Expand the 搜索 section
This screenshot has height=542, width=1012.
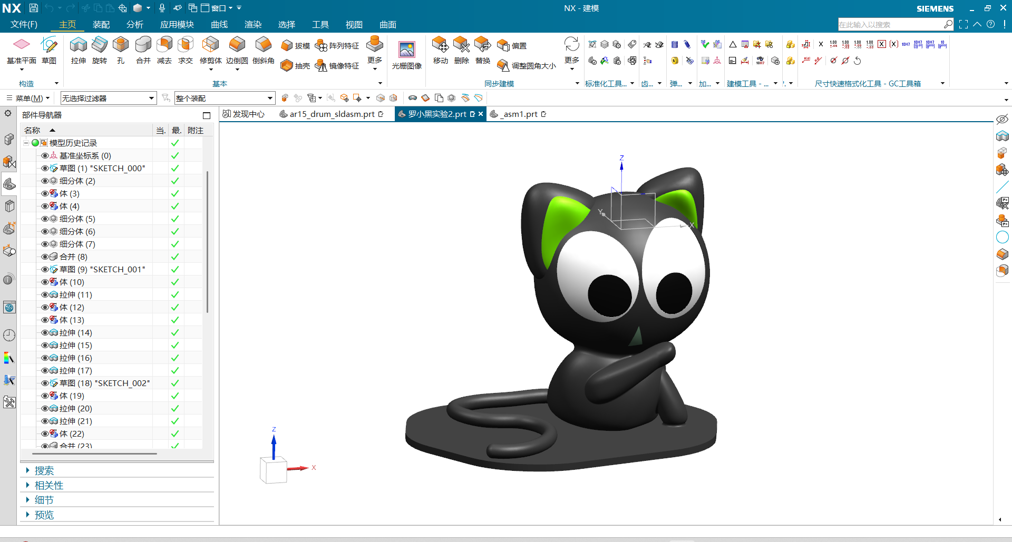(27, 470)
